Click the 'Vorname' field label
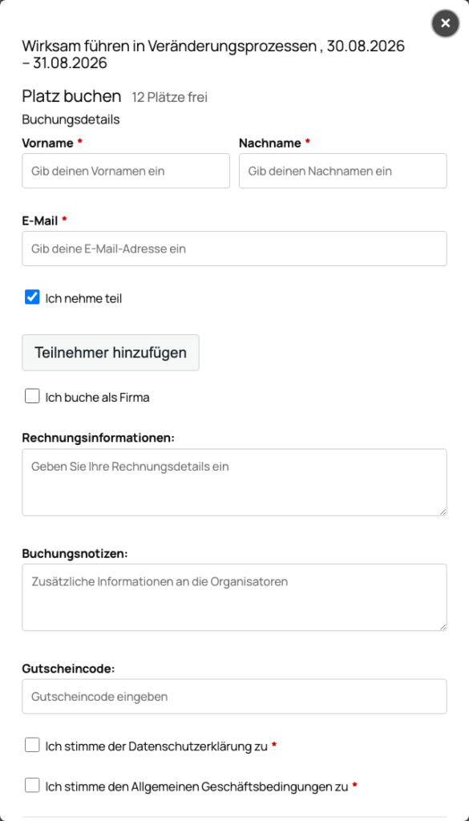This screenshot has height=821, width=469. [x=47, y=143]
